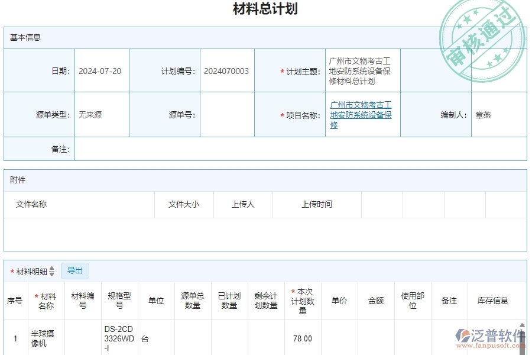Click the quantity value 78.00
The image size is (532, 355).
click(x=302, y=337)
